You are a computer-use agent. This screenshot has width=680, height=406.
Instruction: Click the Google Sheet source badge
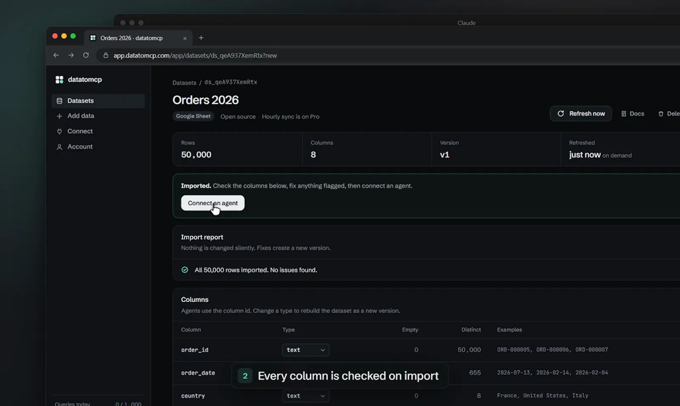193,116
